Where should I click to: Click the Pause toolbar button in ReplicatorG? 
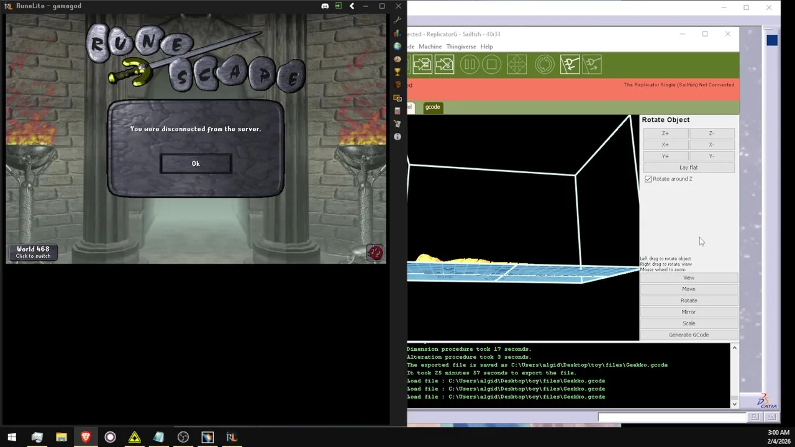pyautogui.click(x=469, y=65)
